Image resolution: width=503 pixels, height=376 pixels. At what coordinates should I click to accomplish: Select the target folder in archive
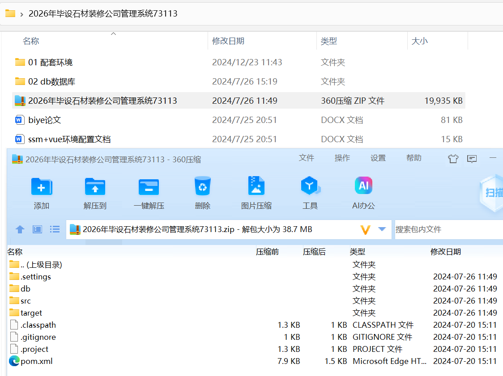[x=26, y=313]
